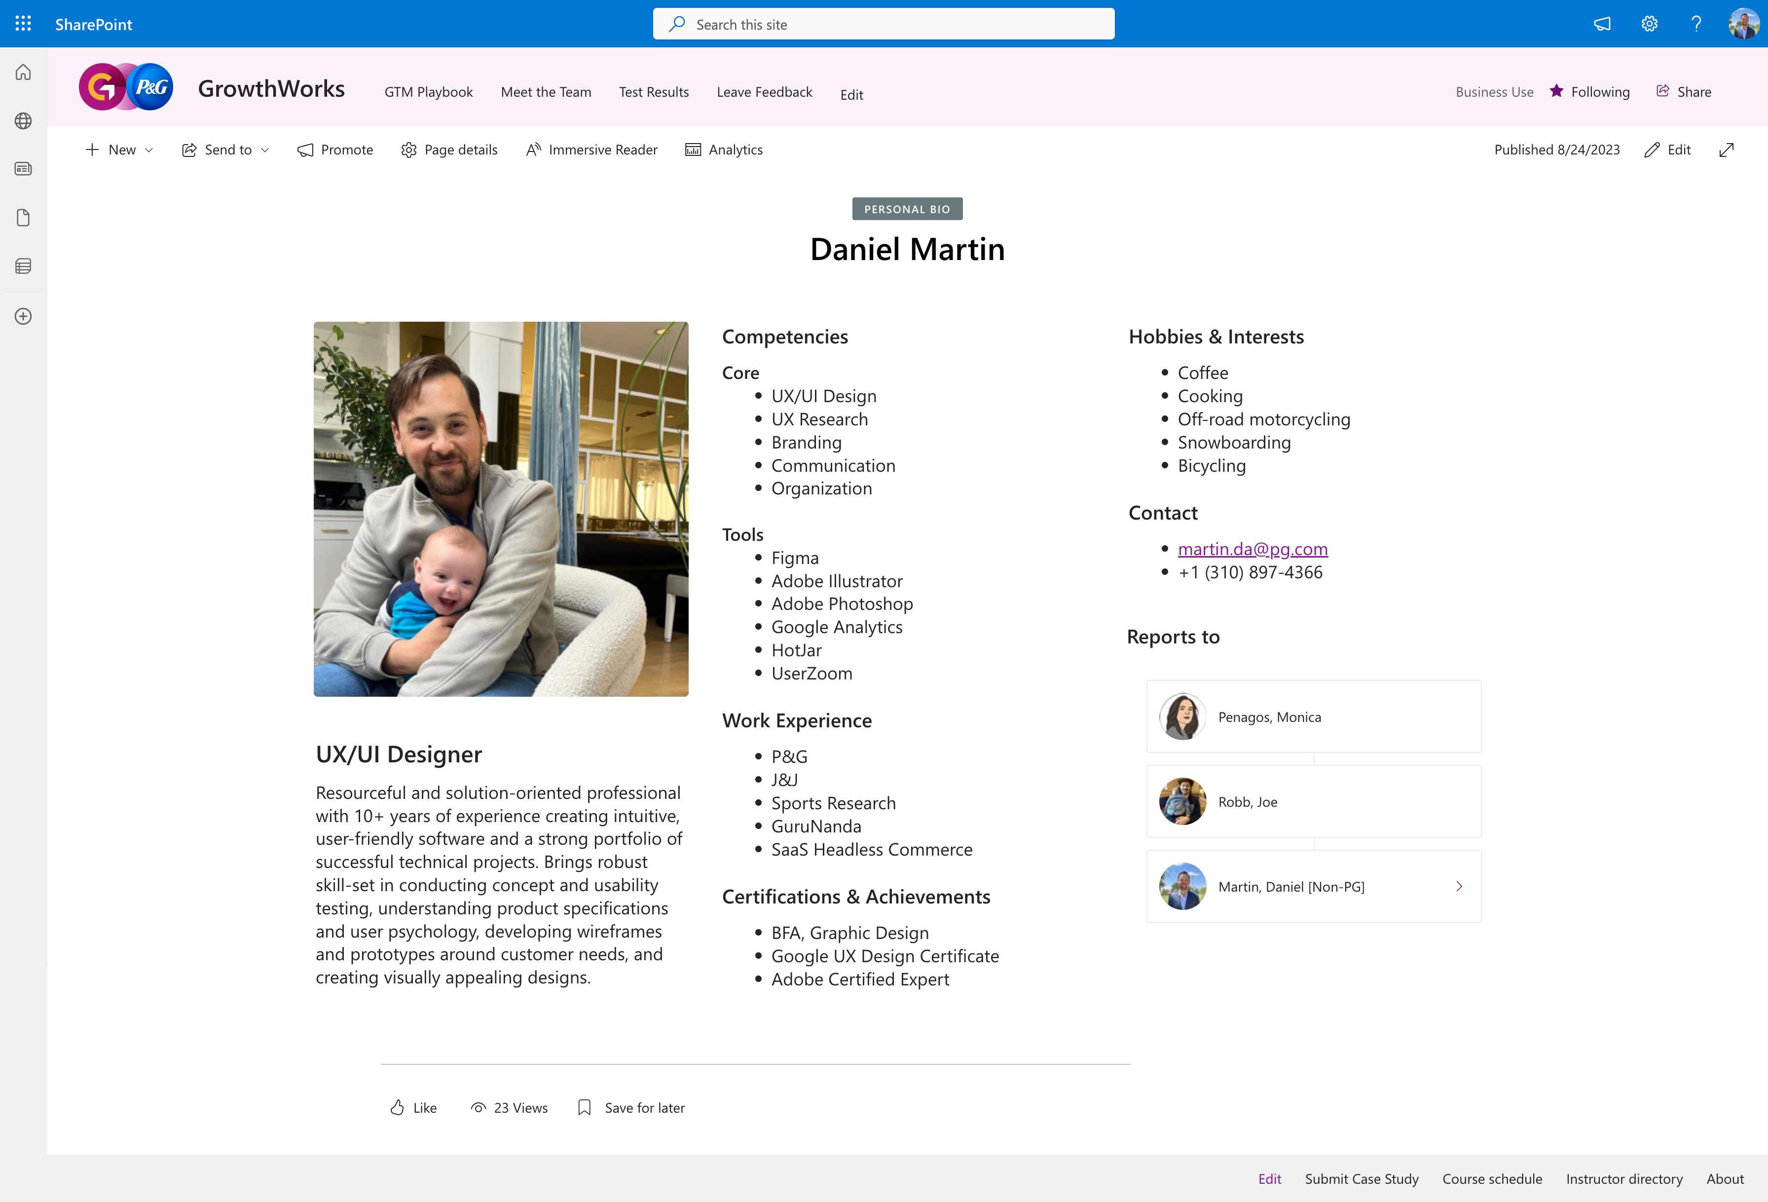Open Page details
This screenshot has width=1768, height=1202.
pyautogui.click(x=449, y=150)
